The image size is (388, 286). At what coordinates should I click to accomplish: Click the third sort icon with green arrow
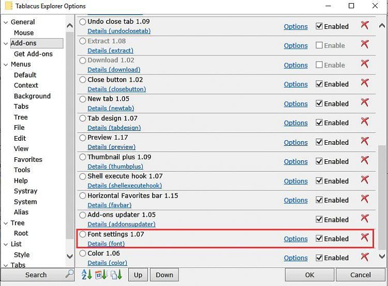click(116, 275)
